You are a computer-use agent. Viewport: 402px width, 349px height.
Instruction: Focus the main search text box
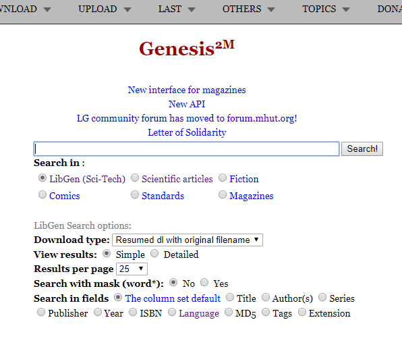coord(186,149)
